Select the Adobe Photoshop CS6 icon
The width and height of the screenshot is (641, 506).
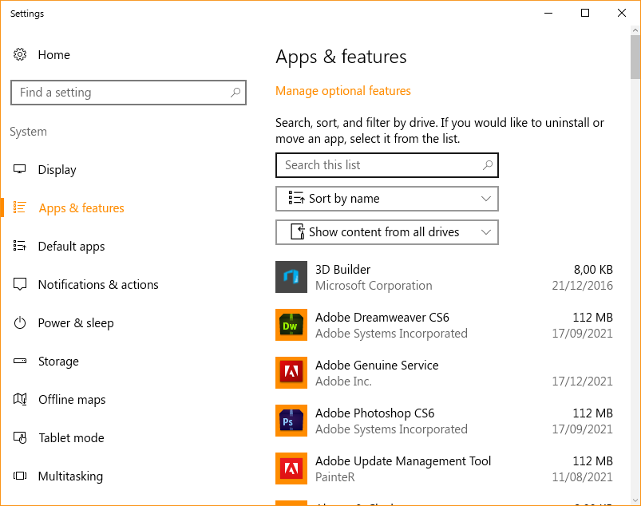[291, 421]
